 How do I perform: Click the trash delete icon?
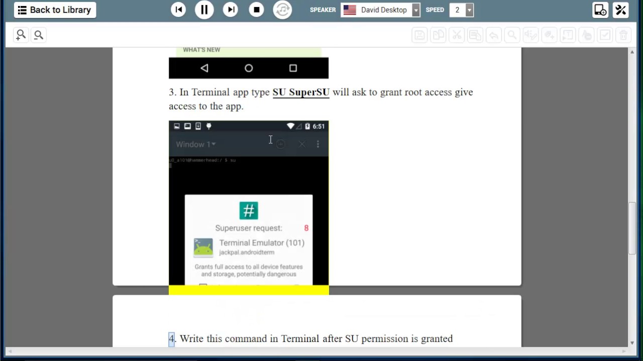pyautogui.click(x=623, y=35)
